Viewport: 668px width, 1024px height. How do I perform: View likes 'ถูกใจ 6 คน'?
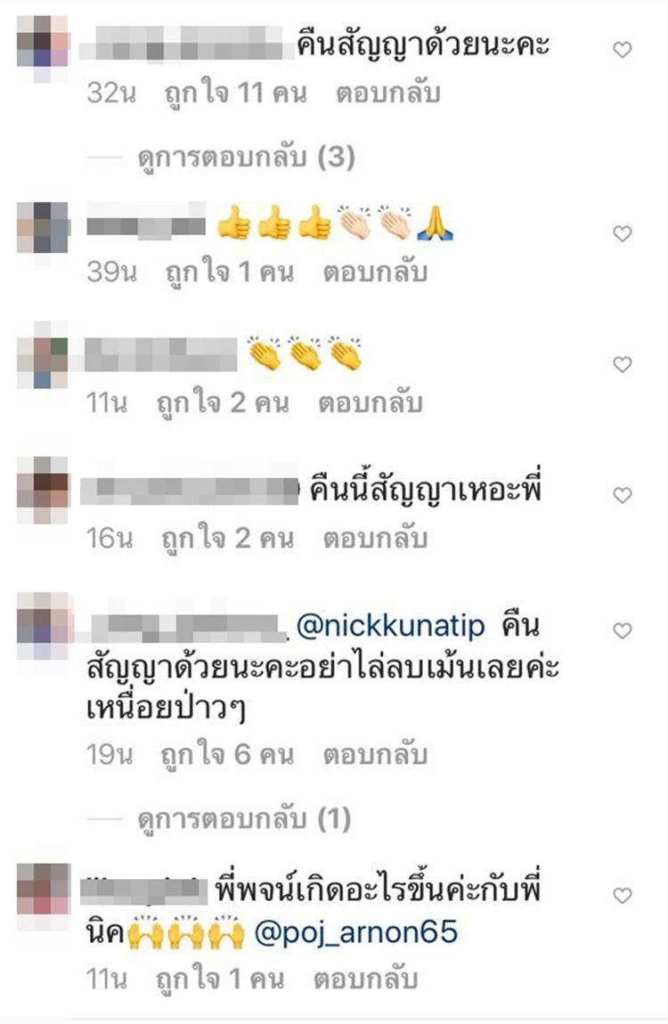tap(227, 756)
